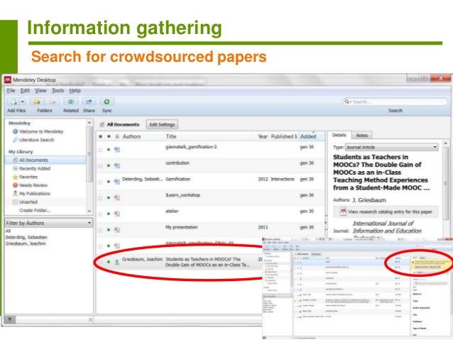
Task: Open the File menu
Action: [11, 91]
